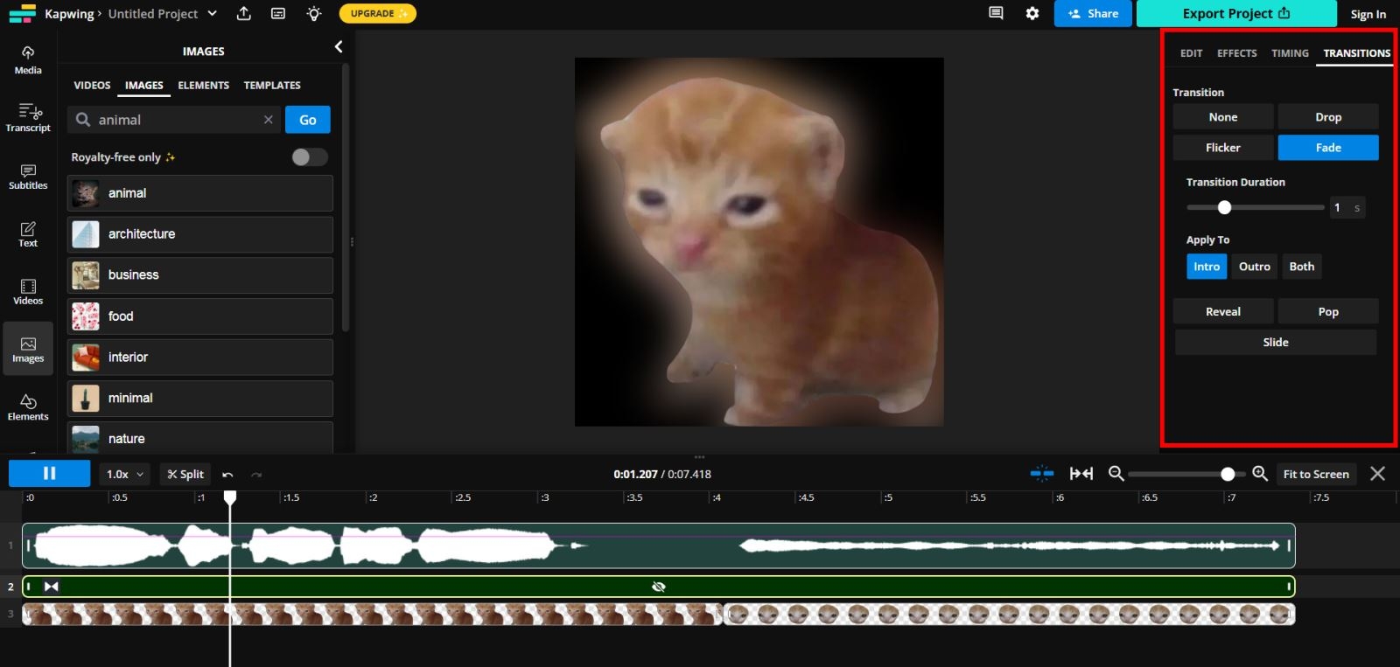
Task: Close the timeline panel with X
Action: click(1378, 474)
